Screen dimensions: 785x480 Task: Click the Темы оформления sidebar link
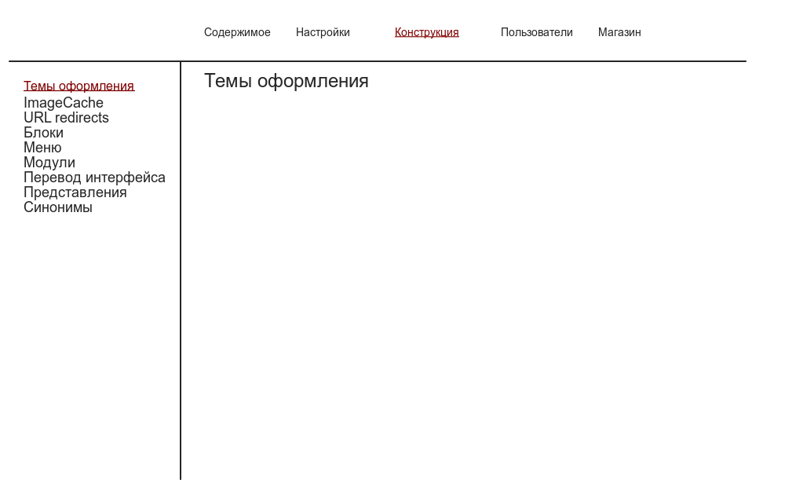click(x=78, y=86)
